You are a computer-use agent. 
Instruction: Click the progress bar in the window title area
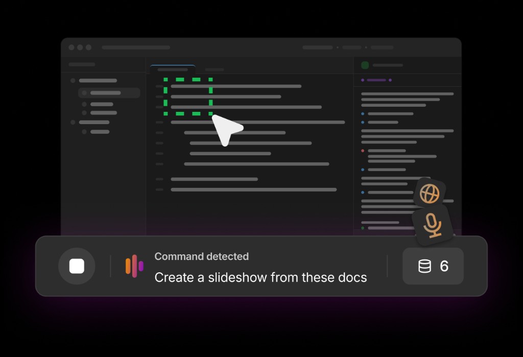tap(135, 46)
